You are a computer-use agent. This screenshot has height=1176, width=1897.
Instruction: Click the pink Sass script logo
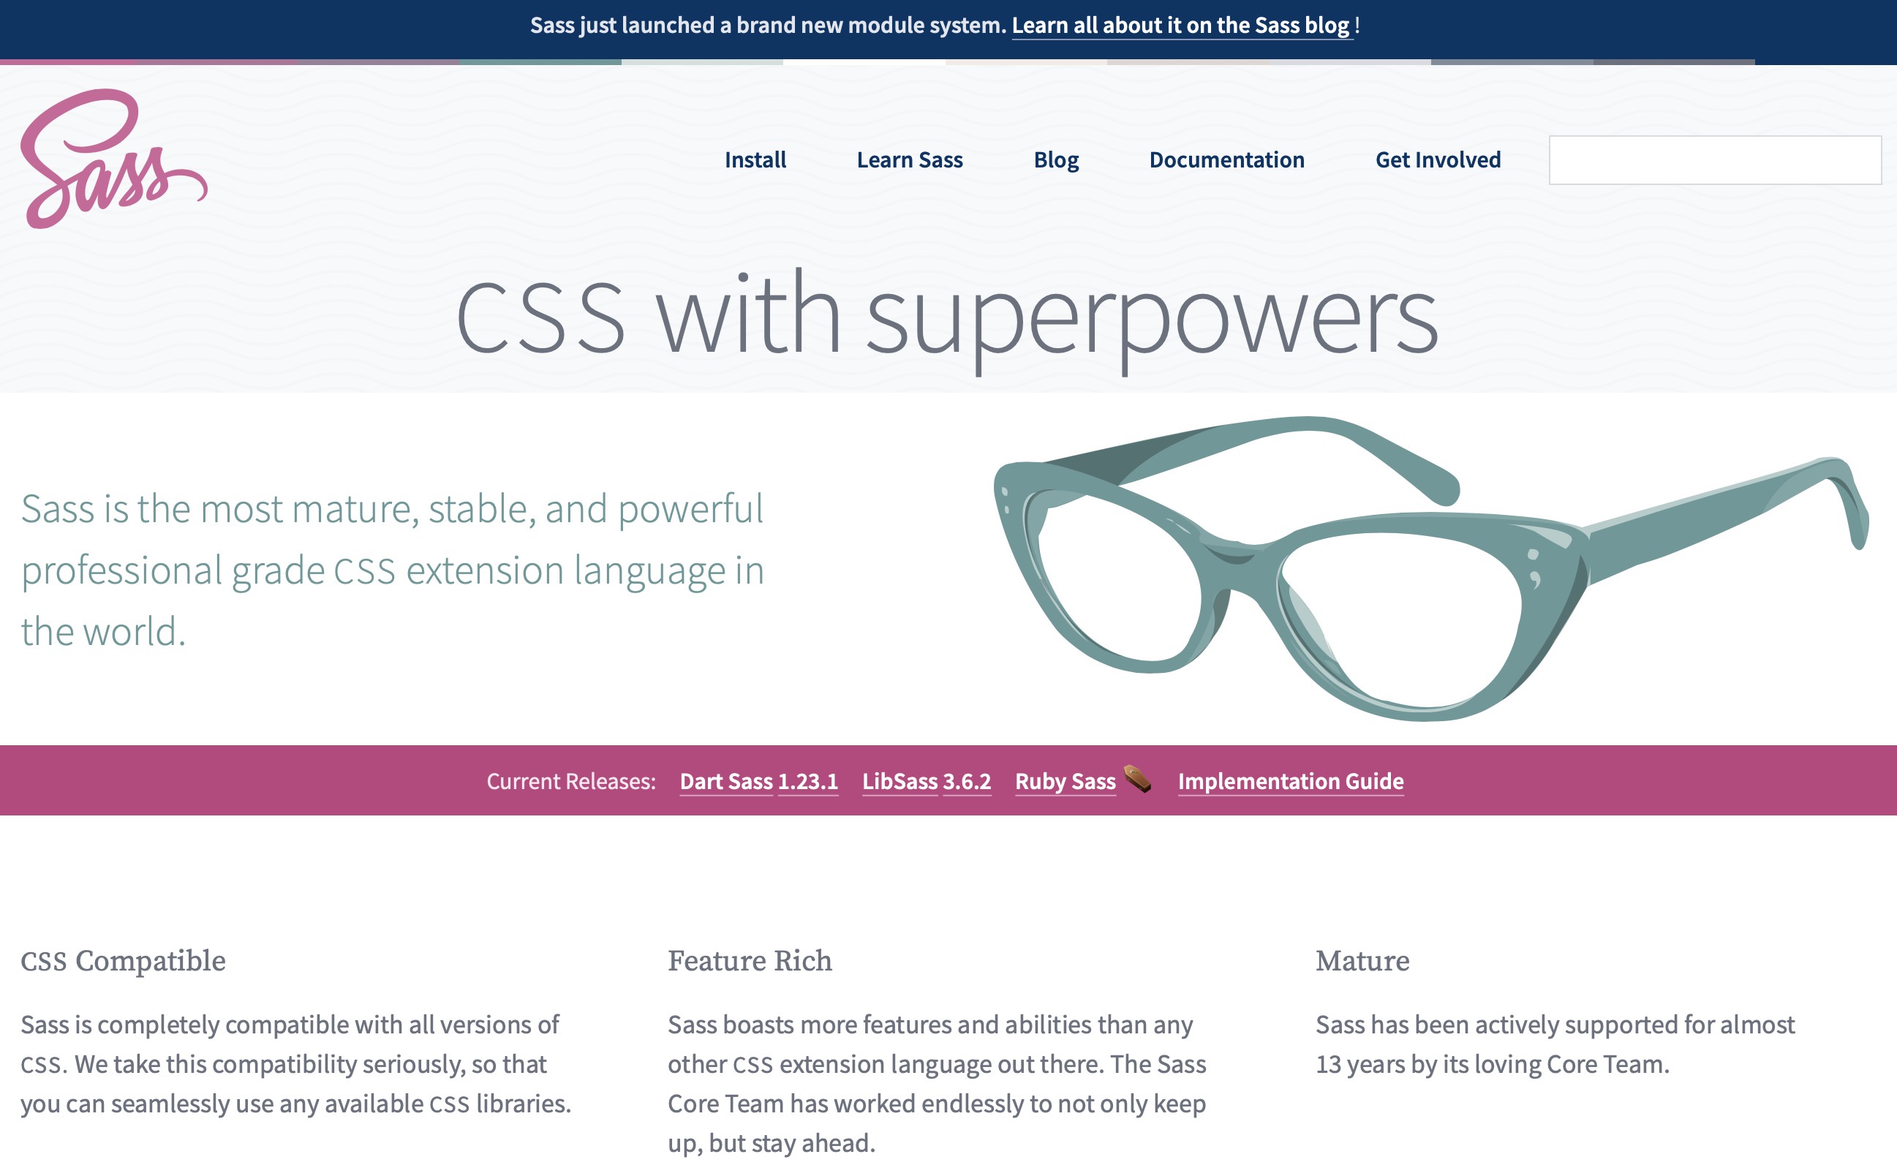114,161
